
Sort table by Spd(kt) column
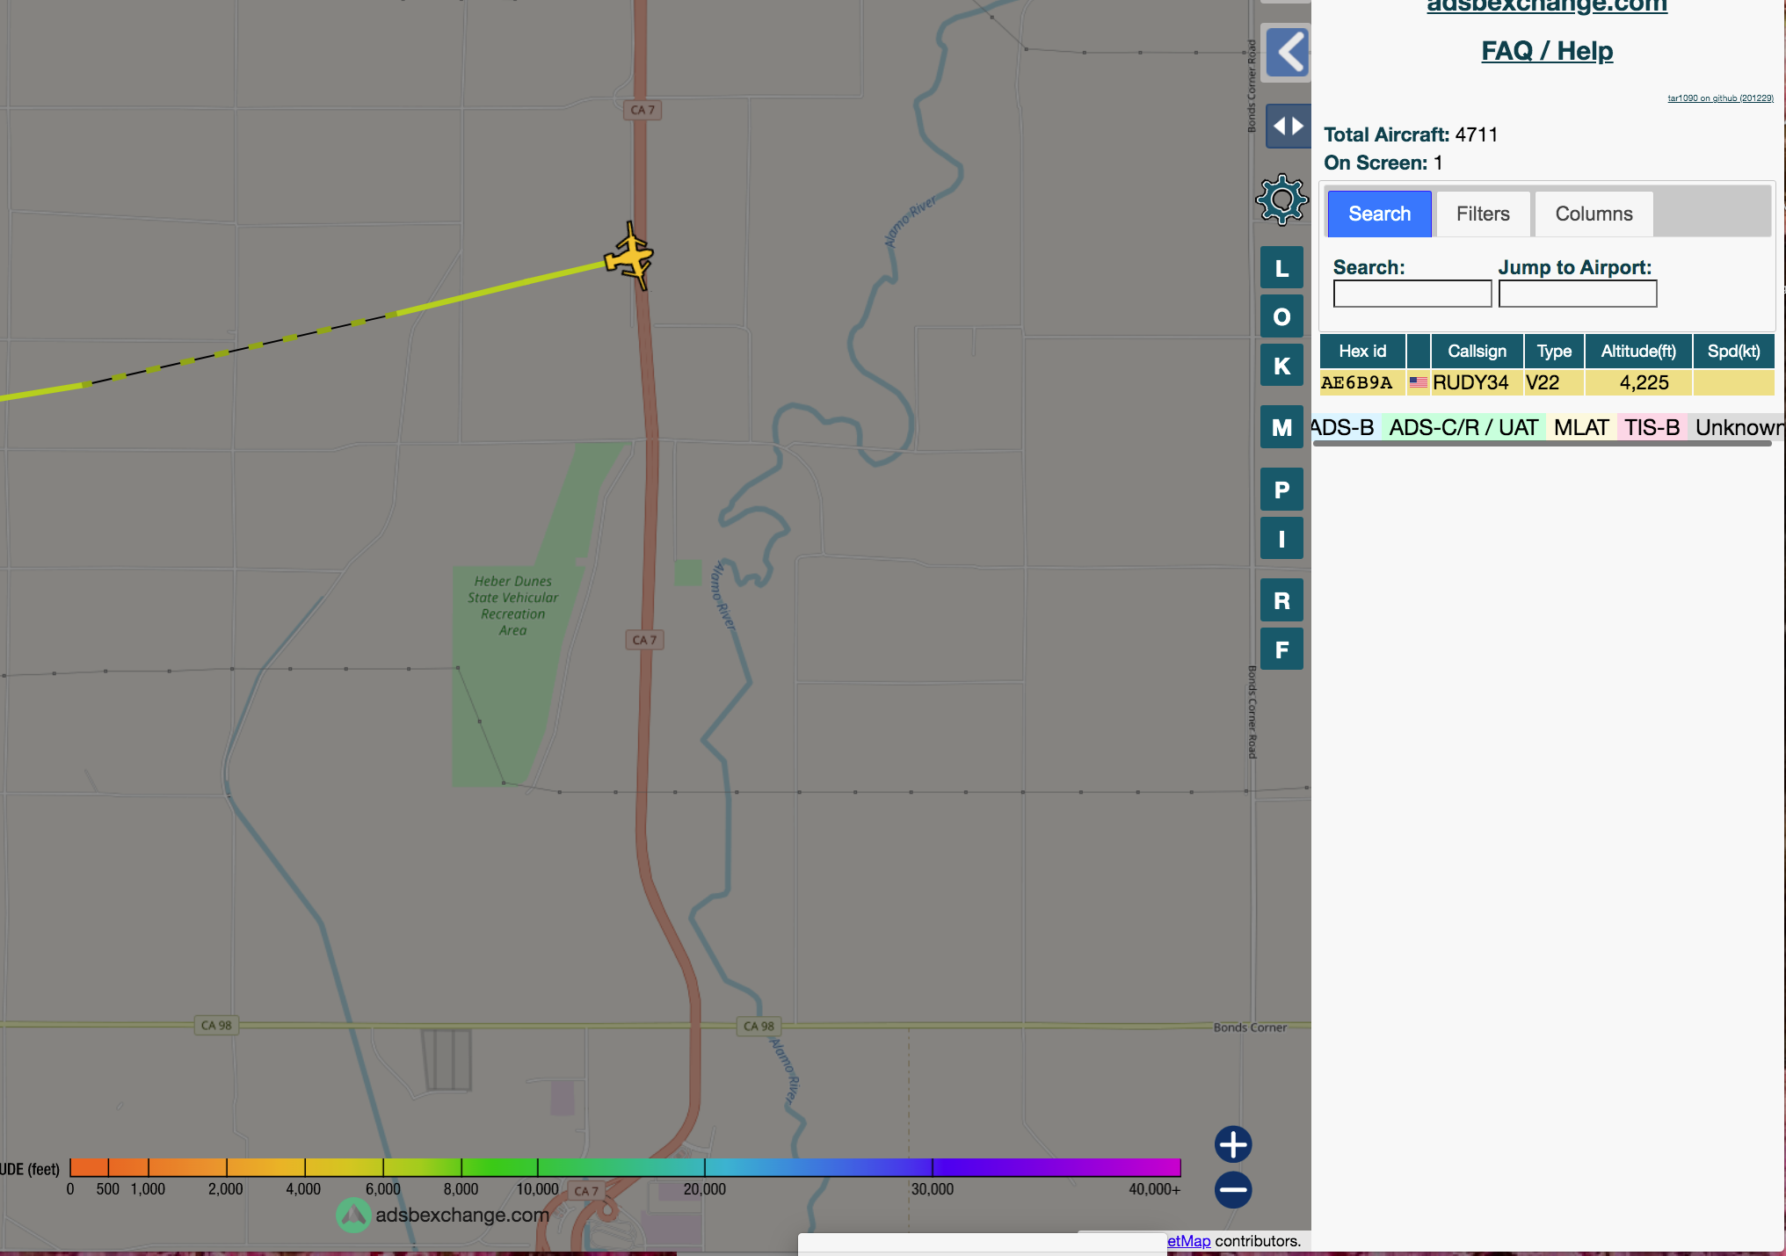tap(1733, 351)
